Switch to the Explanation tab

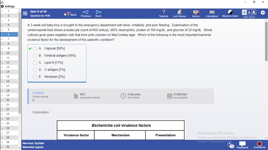tap(41, 112)
